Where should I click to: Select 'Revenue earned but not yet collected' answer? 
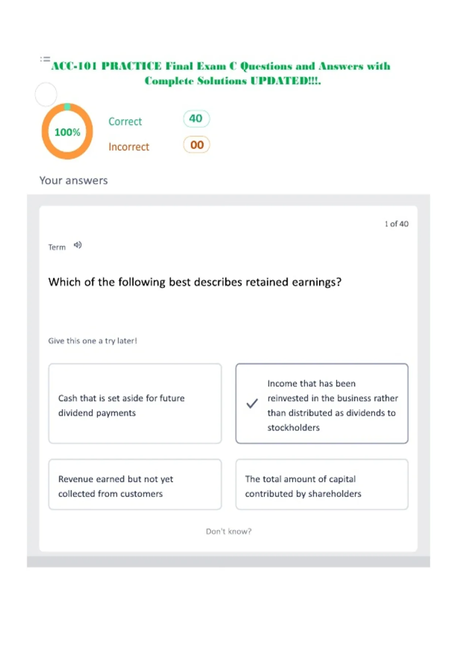click(135, 484)
